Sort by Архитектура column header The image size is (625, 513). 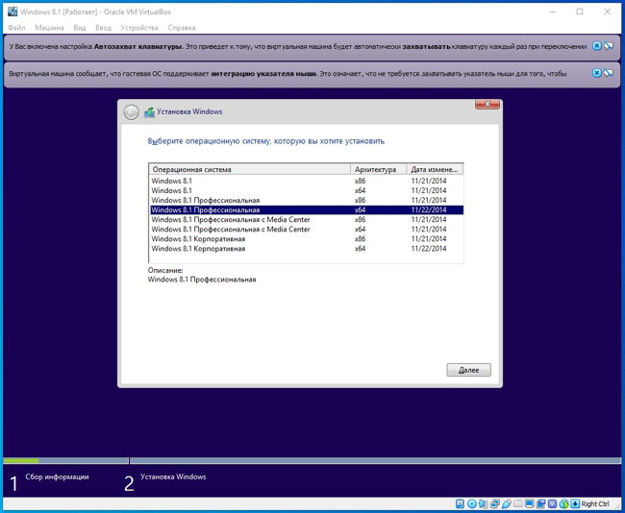pos(379,169)
